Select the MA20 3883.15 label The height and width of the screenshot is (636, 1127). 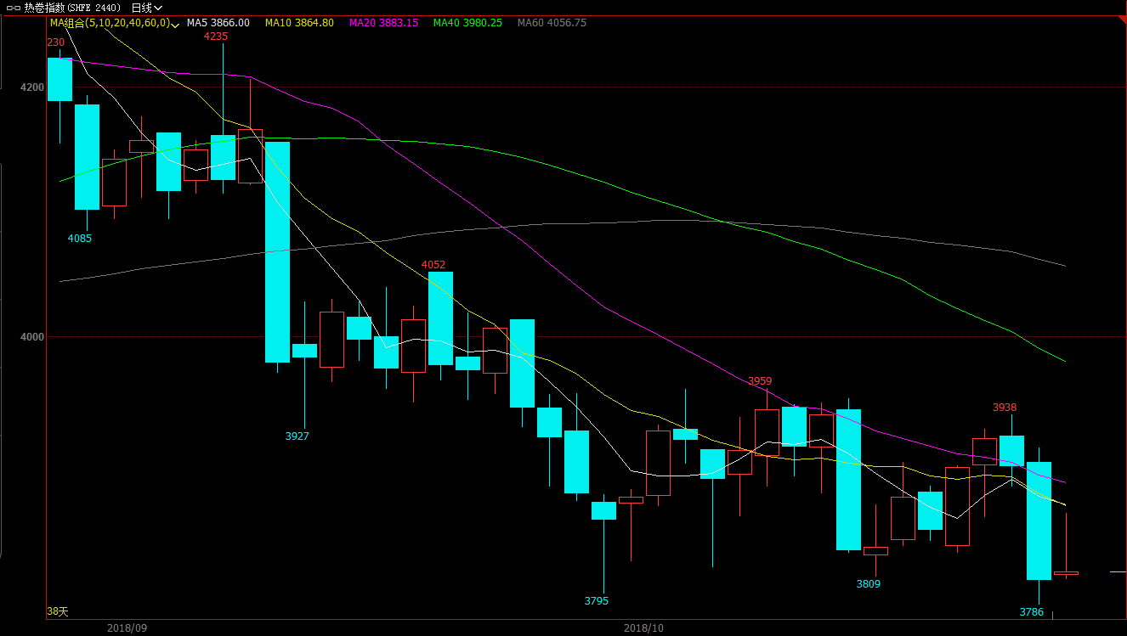coord(383,23)
